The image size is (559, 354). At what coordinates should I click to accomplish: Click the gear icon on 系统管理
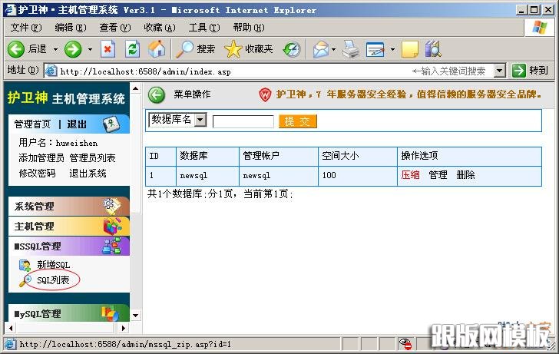(x=112, y=206)
